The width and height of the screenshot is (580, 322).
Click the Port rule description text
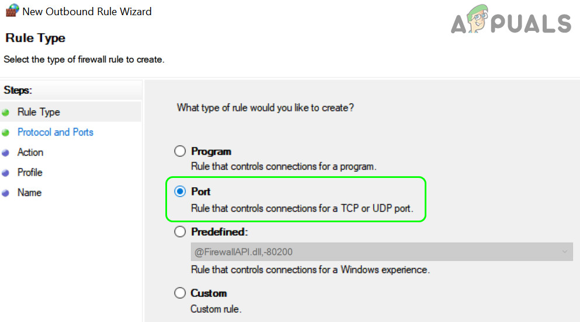302,209
